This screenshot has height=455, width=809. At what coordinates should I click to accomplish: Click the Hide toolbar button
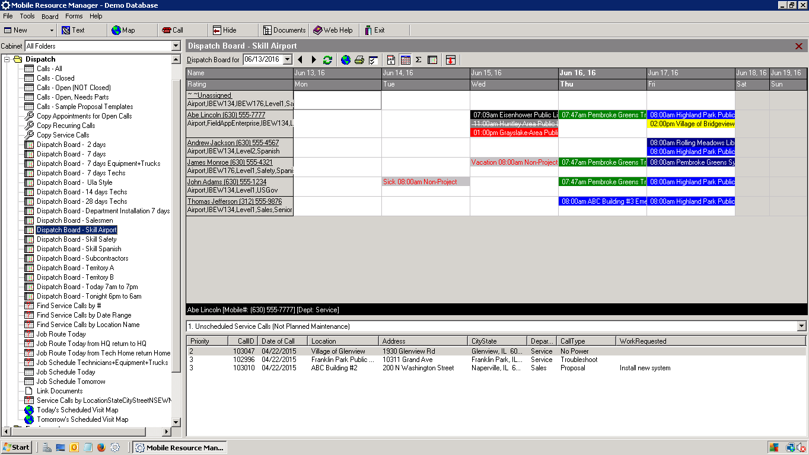click(224, 30)
